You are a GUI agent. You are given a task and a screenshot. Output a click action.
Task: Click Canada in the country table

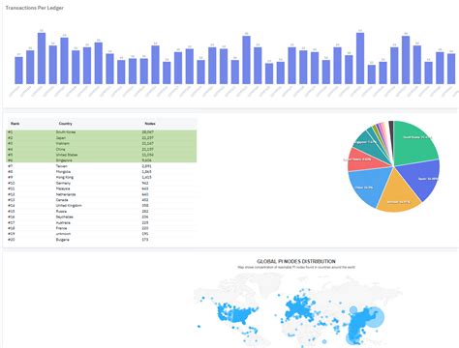[x=62, y=200]
